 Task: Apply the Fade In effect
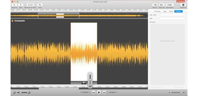(155, 5)
